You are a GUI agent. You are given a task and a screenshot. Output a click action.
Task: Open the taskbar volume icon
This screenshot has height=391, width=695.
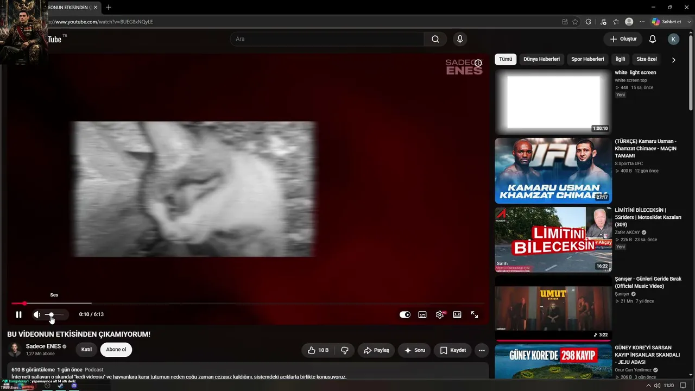pos(658,386)
